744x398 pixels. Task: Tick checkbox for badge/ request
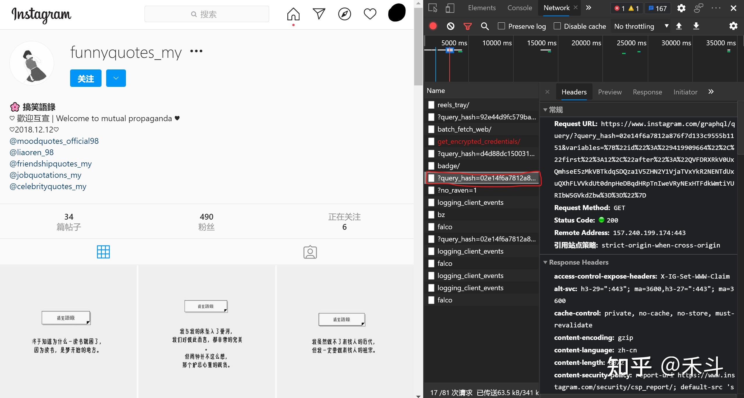pos(431,166)
